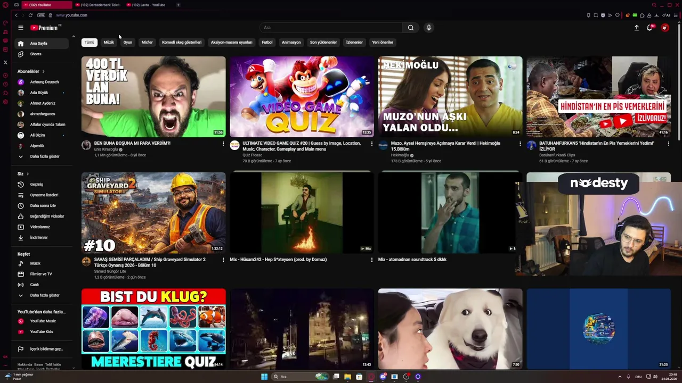This screenshot has width=682, height=383.
Task: Select the Futbol filter chip
Action: tap(267, 42)
